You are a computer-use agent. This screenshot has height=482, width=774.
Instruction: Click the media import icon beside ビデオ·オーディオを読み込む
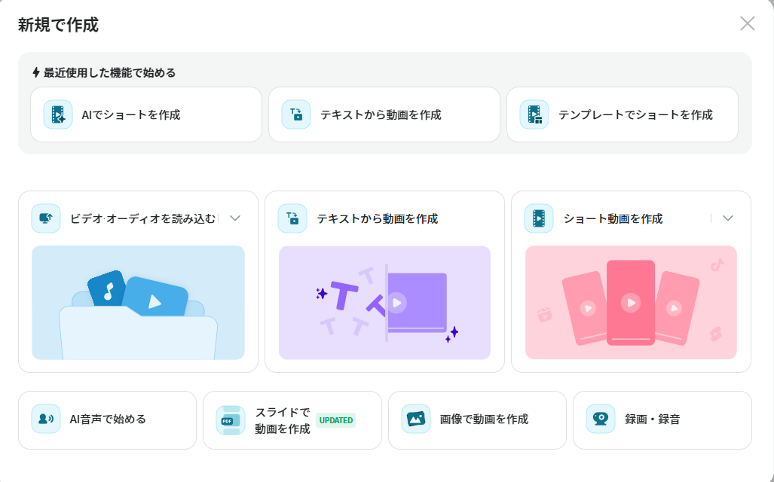pos(47,218)
